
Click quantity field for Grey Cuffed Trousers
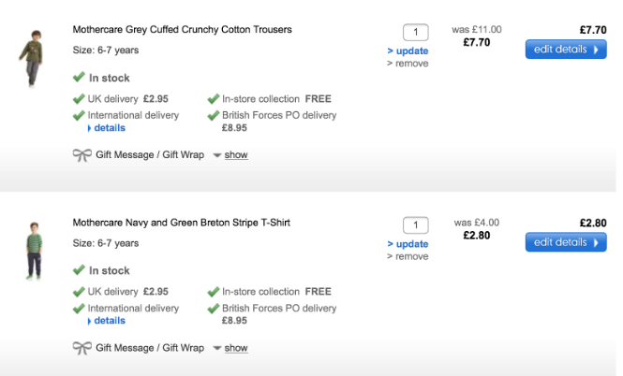click(415, 32)
